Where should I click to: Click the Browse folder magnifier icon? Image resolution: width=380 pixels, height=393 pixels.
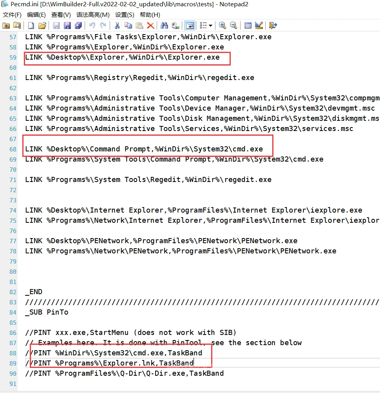click(x=17, y=25)
